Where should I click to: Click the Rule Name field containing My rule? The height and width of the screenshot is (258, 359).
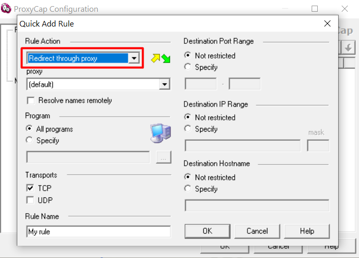click(98, 231)
